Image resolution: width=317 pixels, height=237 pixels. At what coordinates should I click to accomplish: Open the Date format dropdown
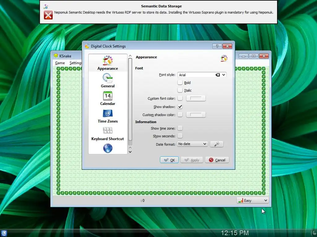193,144
